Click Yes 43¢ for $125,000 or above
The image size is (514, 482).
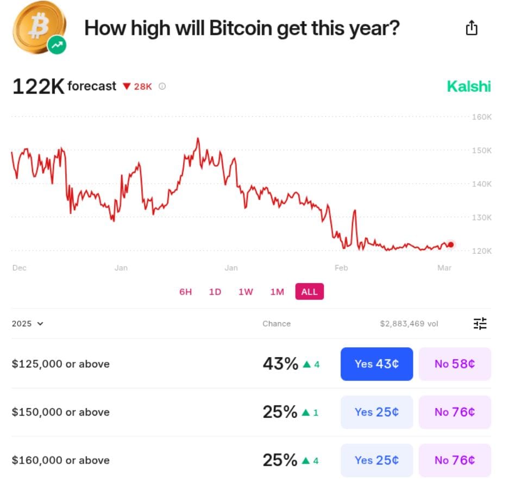pyautogui.click(x=377, y=364)
